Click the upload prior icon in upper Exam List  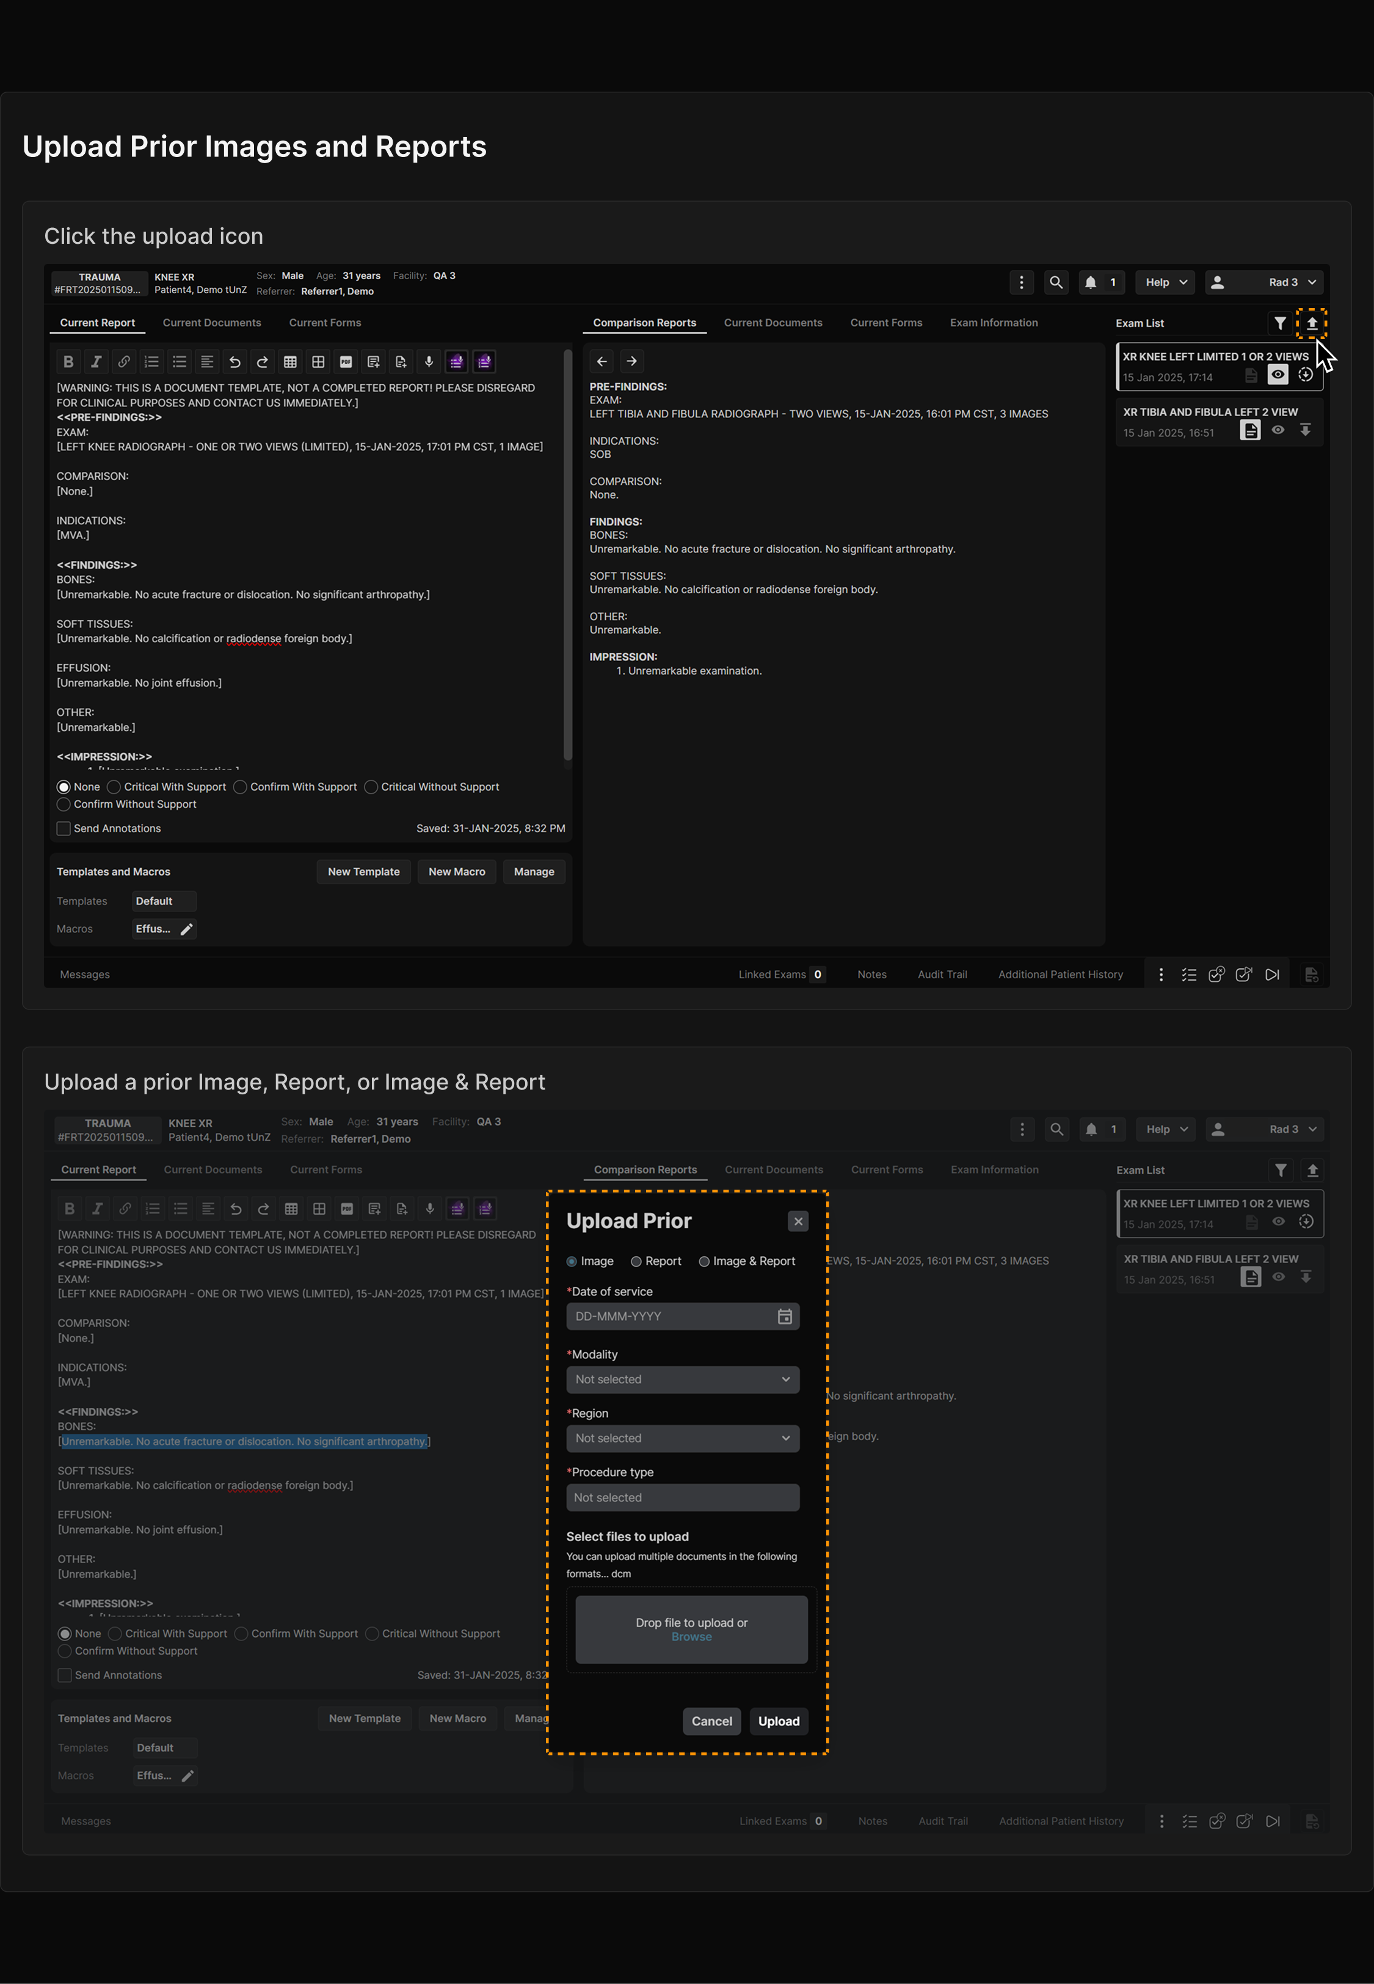coord(1312,323)
